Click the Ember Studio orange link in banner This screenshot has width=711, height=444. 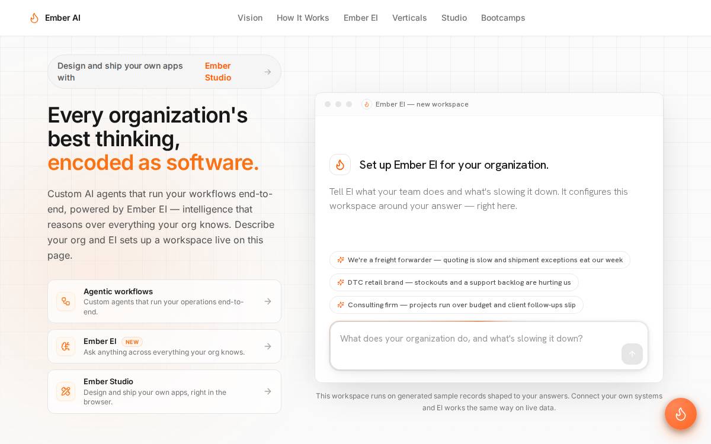pyautogui.click(x=218, y=72)
